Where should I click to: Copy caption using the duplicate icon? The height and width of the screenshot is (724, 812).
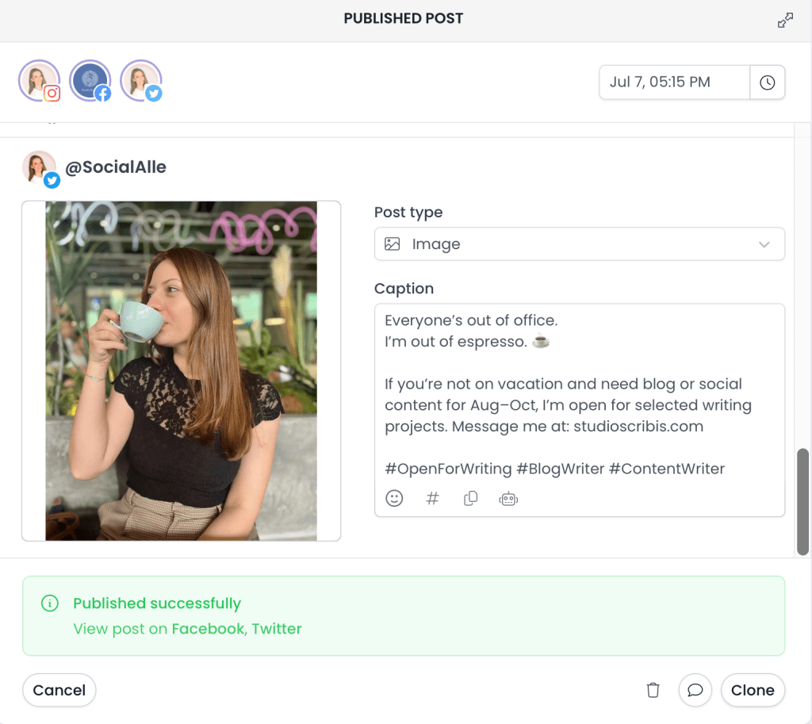tap(470, 498)
